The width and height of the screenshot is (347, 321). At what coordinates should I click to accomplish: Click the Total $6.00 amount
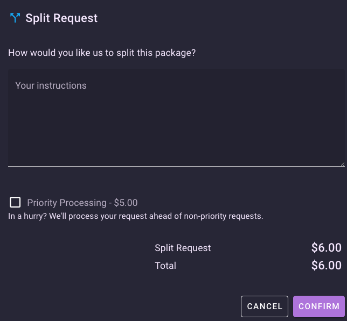326,266
